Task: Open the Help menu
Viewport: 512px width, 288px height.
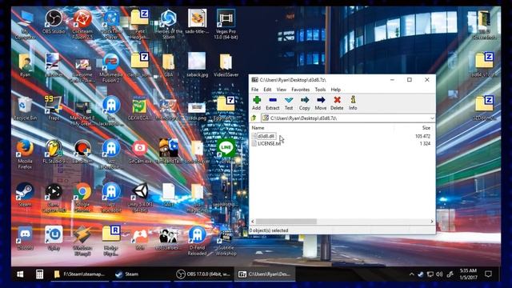Action: point(336,90)
